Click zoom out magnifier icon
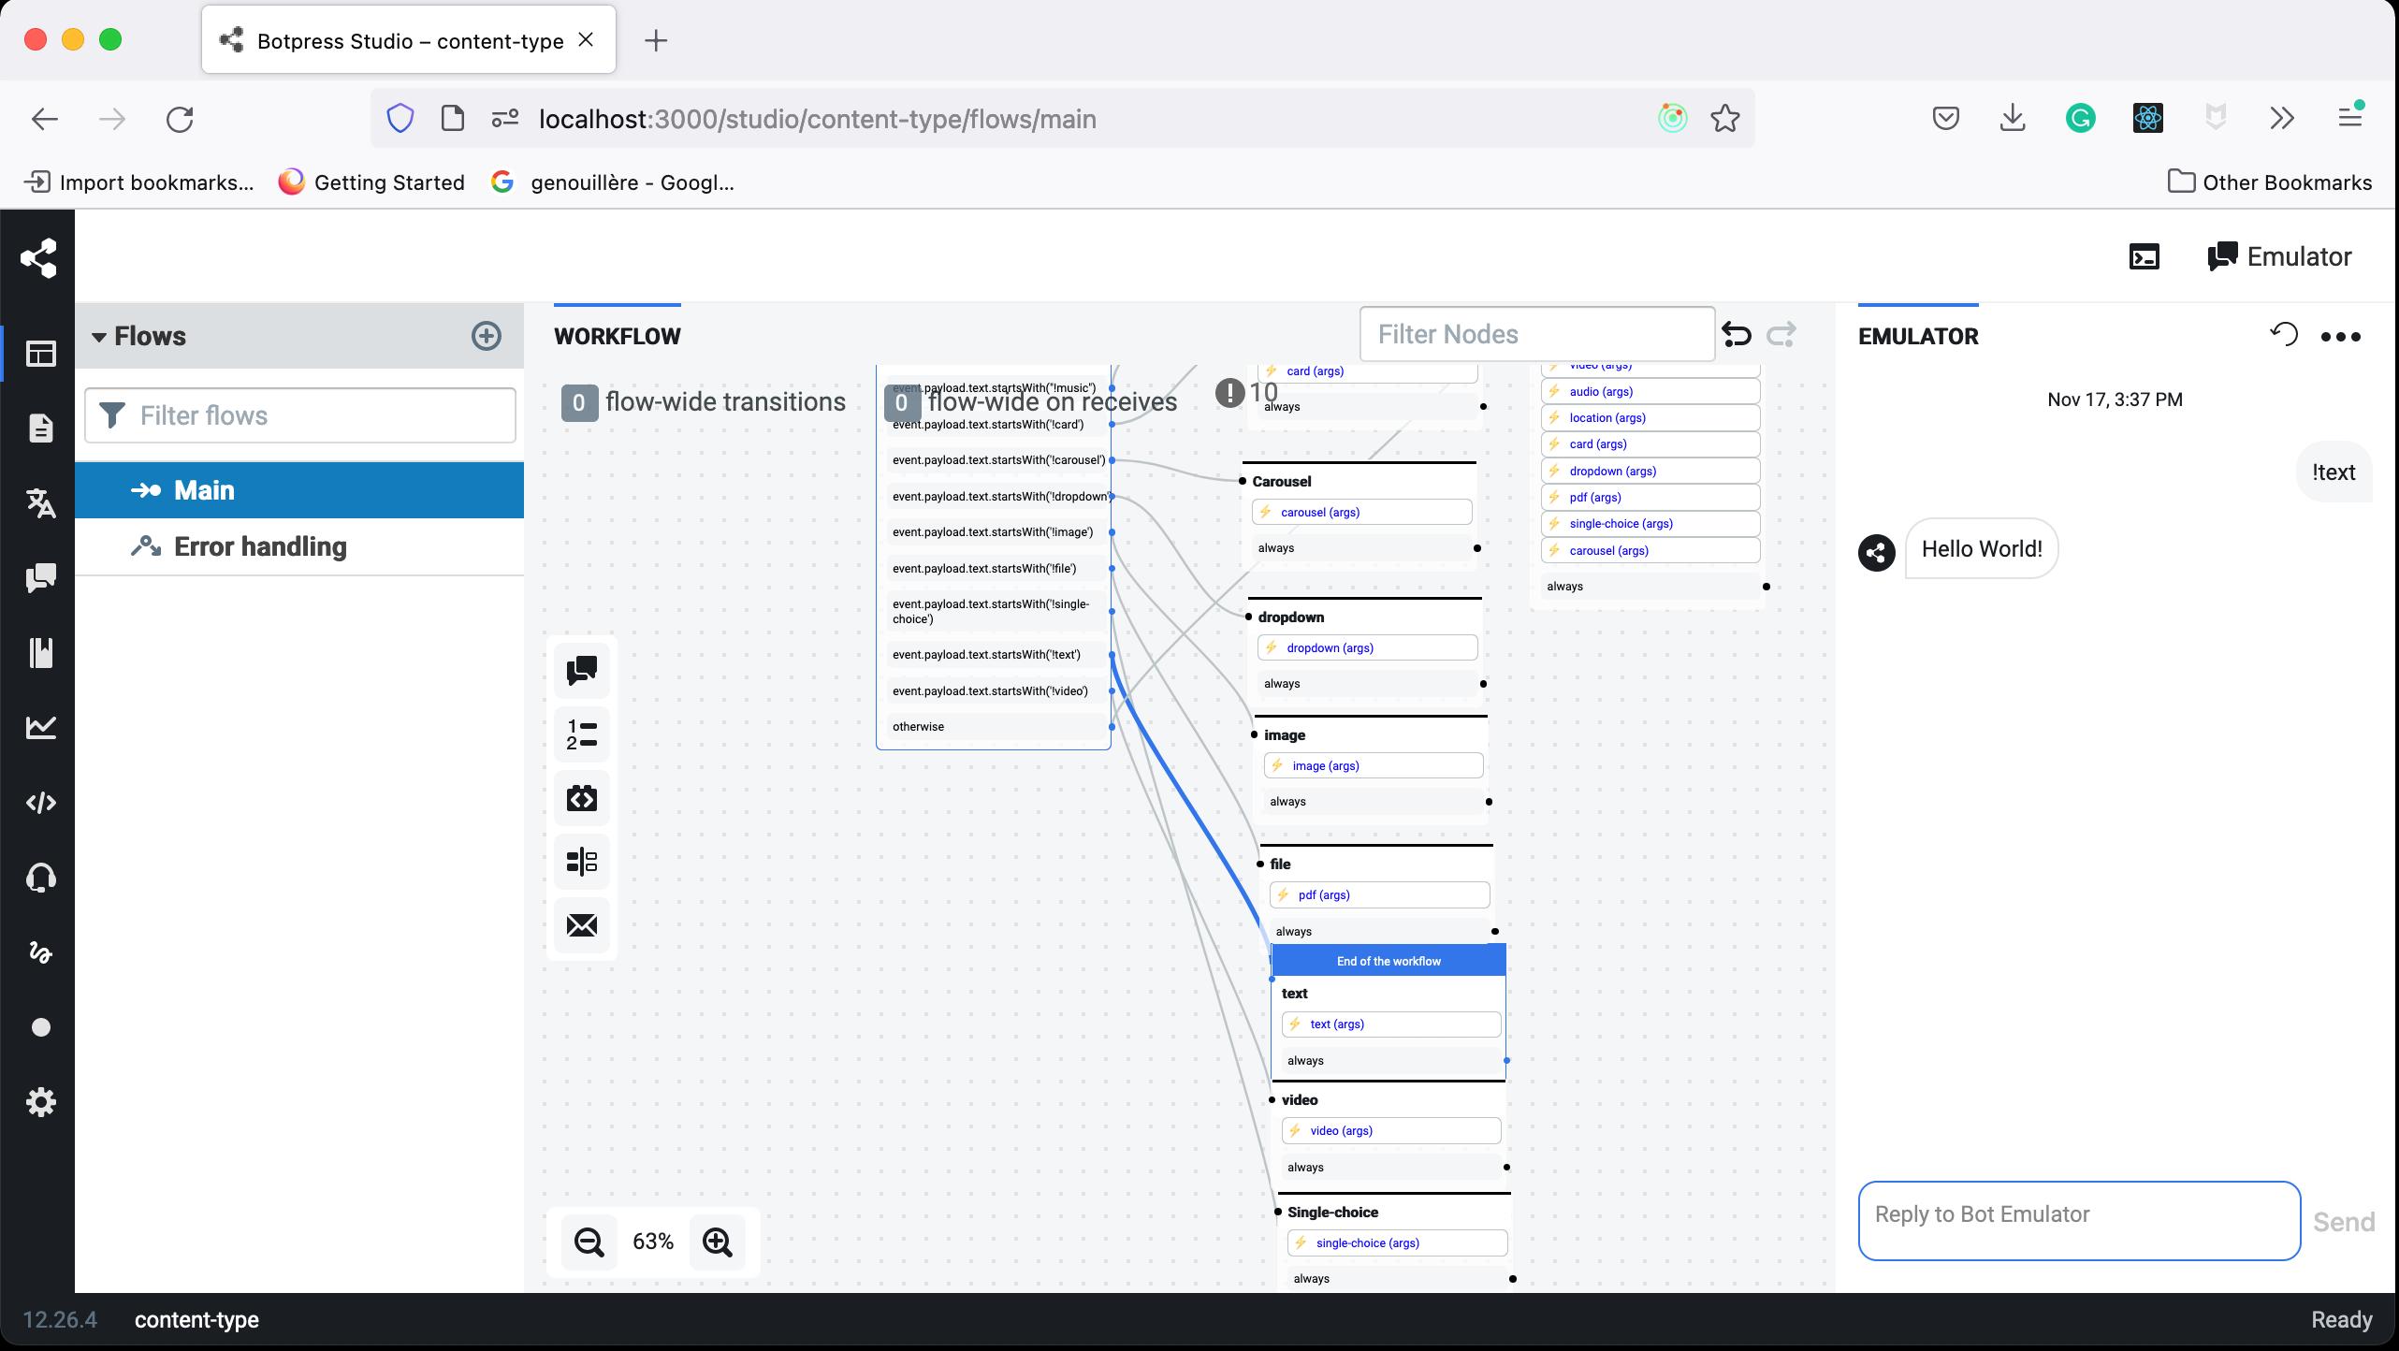Viewport: 2399px width, 1351px height. 589,1242
